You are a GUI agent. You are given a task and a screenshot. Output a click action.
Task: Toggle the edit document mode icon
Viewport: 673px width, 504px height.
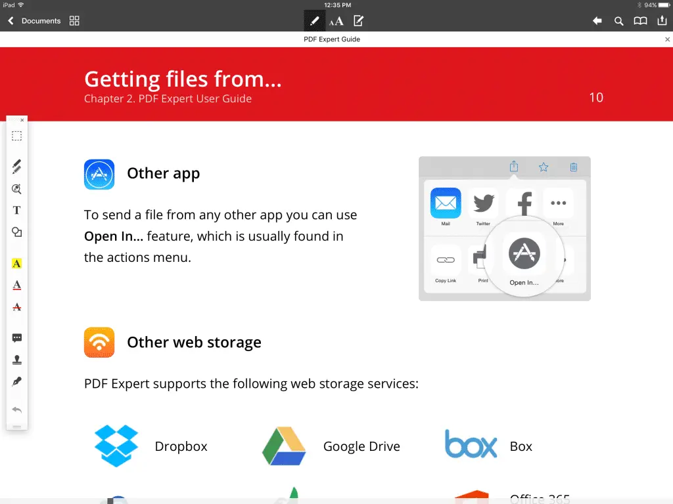click(358, 21)
